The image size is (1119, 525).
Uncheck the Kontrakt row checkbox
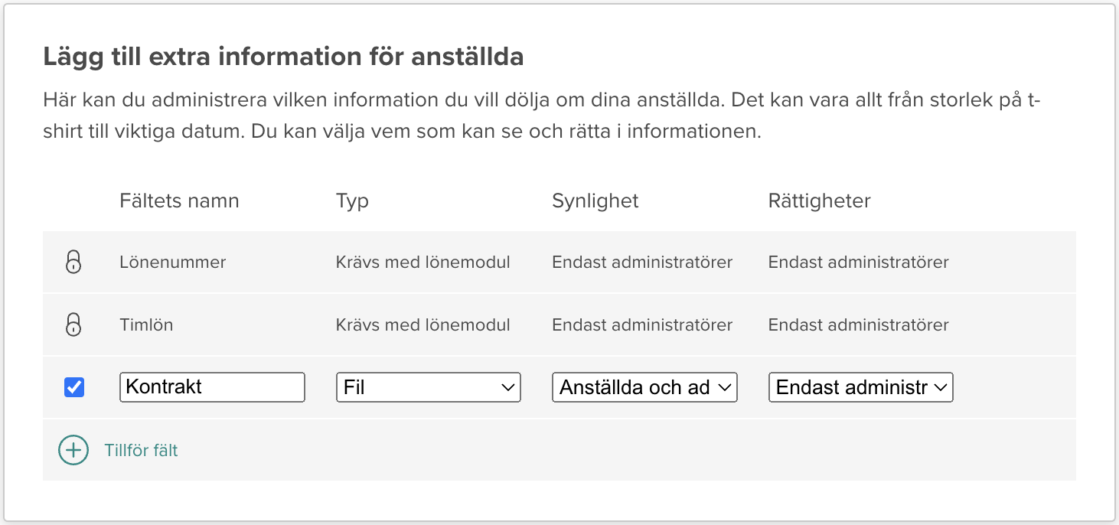click(x=74, y=387)
